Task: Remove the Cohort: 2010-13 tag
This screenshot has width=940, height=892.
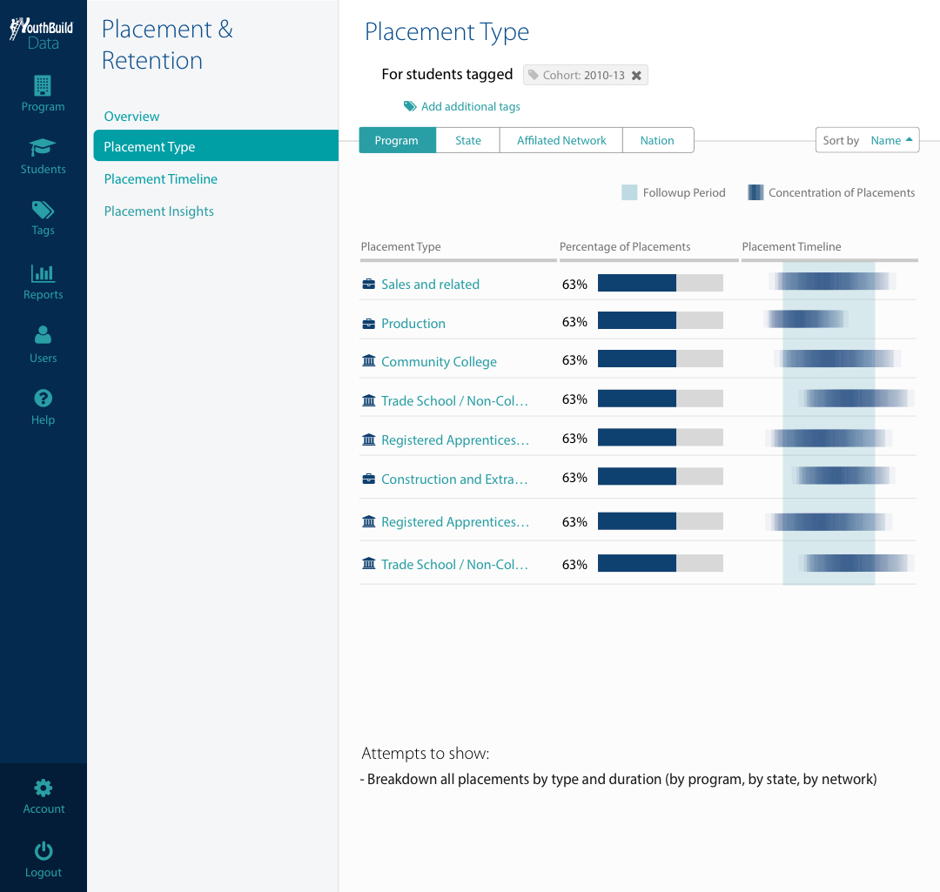Action: [636, 76]
